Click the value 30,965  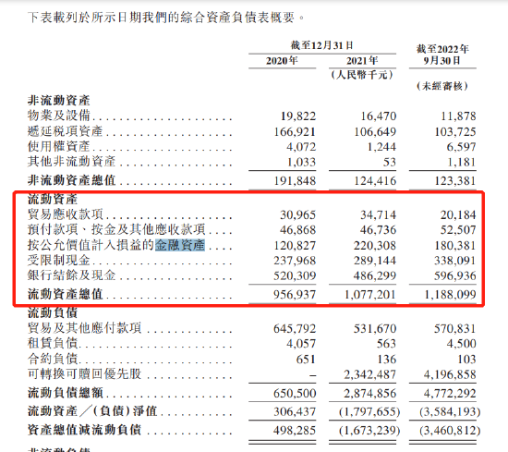tap(297, 214)
